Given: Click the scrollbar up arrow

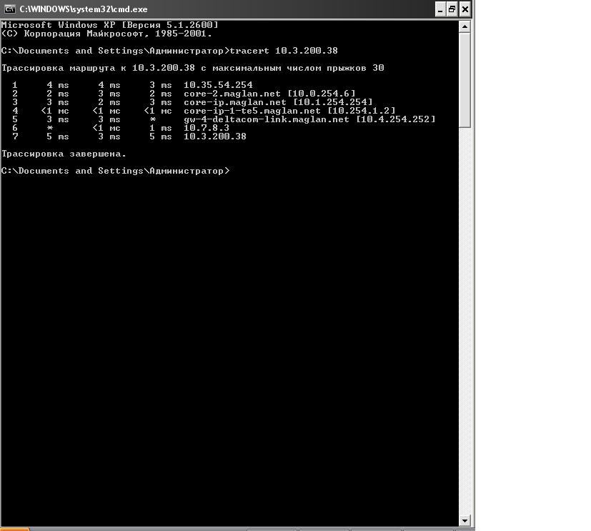Looking at the screenshot, I should (x=465, y=26).
